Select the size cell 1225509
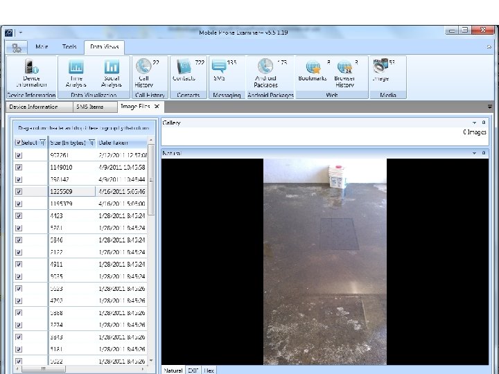 coord(72,191)
